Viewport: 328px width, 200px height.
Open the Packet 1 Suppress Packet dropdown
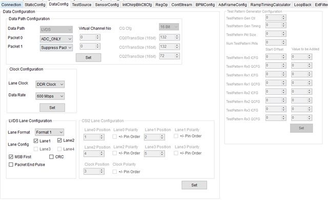56,48
